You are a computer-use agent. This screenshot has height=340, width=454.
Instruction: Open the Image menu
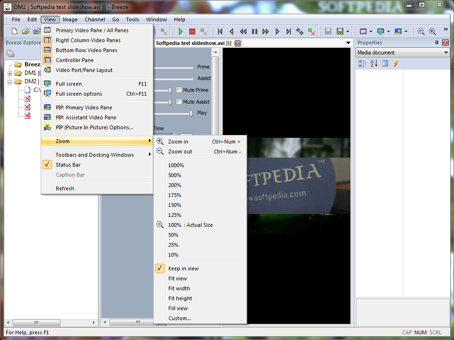point(70,19)
